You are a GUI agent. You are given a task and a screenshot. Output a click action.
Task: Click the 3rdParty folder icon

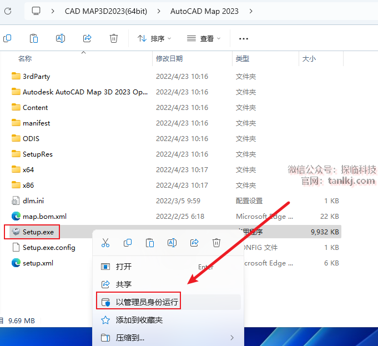(x=16, y=76)
